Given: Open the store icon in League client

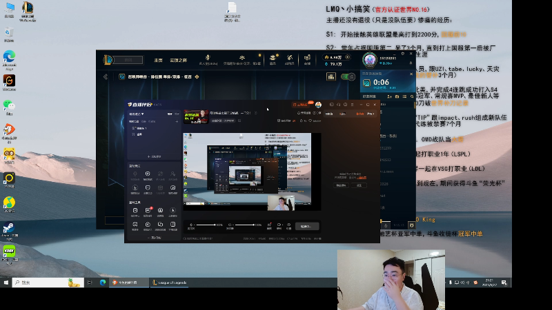Looking at the screenshot, I should coord(307,59).
